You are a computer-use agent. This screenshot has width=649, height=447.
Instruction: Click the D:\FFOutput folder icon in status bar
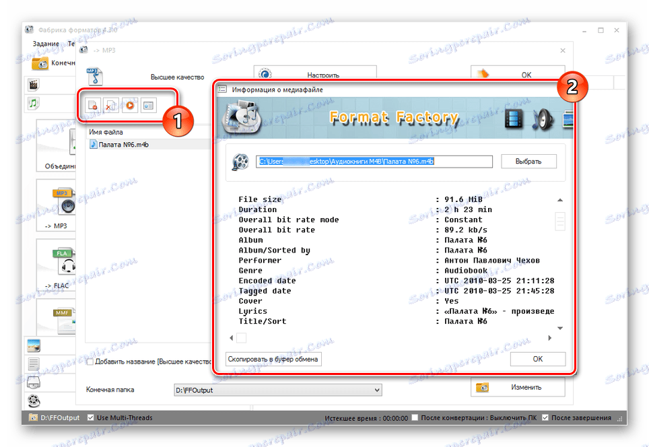click(33, 417)
